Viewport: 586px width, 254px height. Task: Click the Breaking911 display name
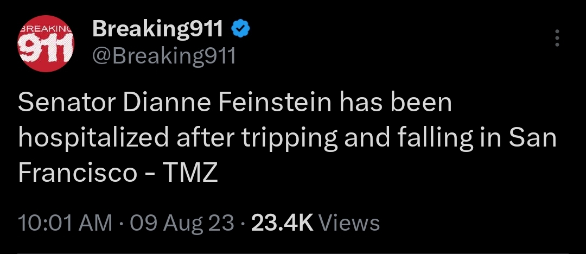158,29
